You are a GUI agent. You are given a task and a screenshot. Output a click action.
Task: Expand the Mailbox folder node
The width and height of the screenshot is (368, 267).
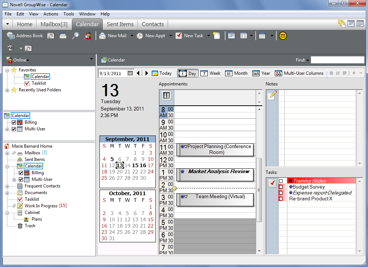[x=7, y=153]
